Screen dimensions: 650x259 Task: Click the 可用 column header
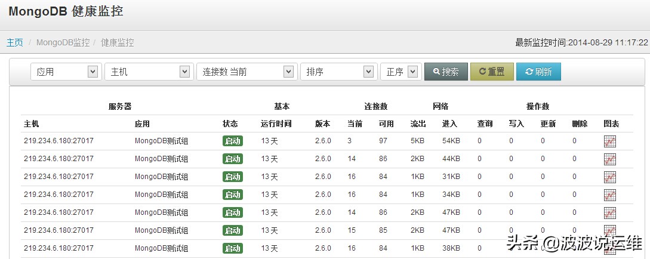point(386,124)
